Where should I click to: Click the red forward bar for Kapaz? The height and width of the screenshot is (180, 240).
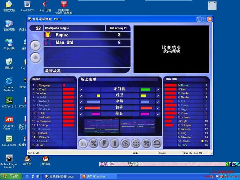(92, 108)
